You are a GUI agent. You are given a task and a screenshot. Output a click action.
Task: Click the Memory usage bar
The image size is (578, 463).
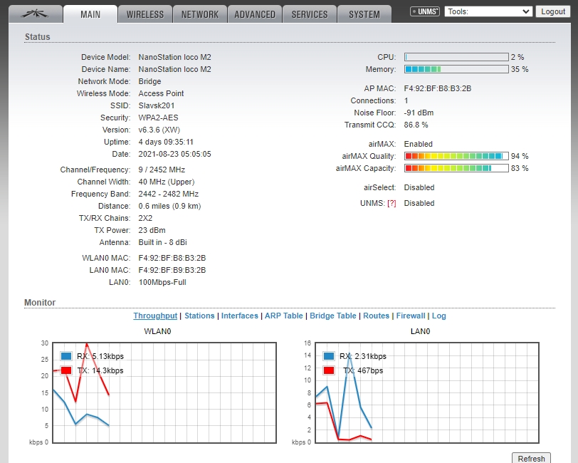[x=456, y=69]
